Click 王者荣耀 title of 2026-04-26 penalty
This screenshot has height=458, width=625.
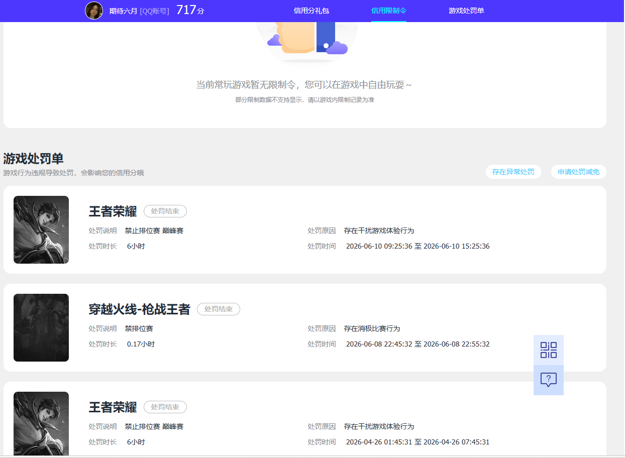point(113,407)
